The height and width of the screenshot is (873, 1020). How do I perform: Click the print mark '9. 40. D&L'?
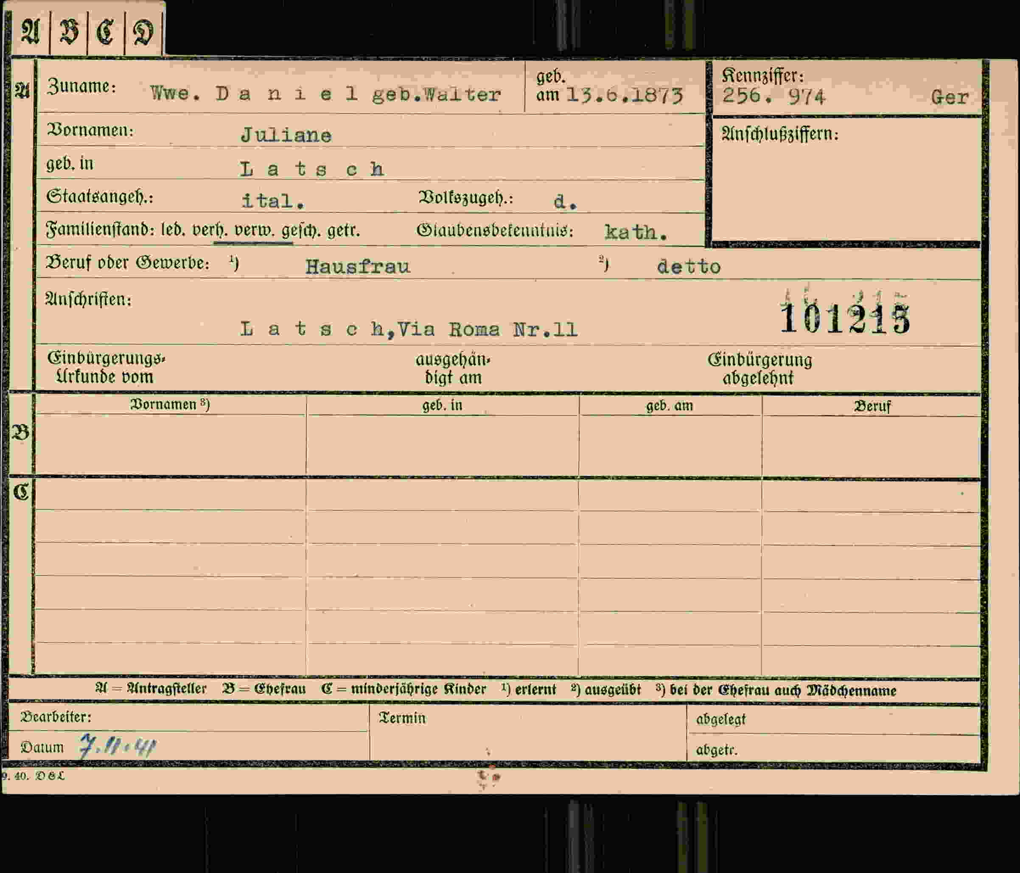(33, 776)
